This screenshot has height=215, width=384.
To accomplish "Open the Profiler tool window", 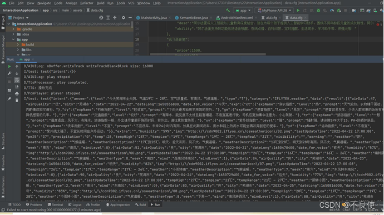I will pos(93,205).
